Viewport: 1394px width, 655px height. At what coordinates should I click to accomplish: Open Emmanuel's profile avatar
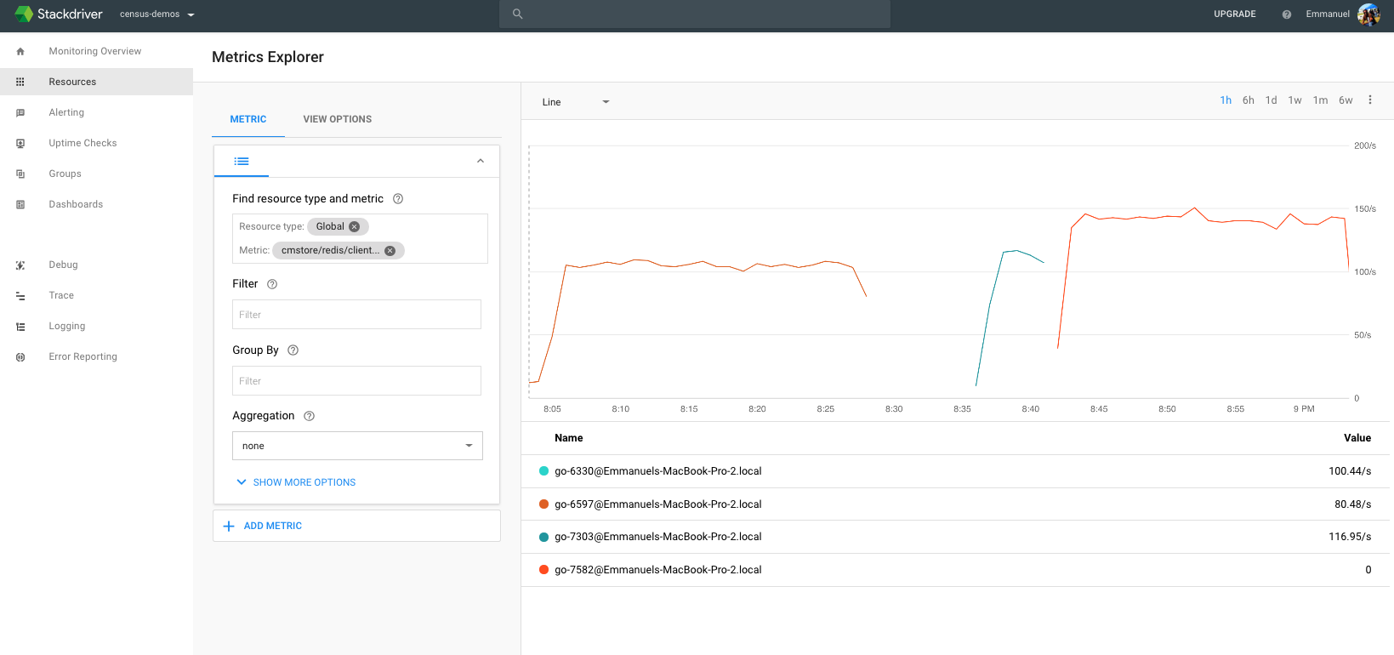click(1368, 14)
